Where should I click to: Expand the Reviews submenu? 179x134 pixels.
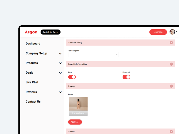[60, 92]
